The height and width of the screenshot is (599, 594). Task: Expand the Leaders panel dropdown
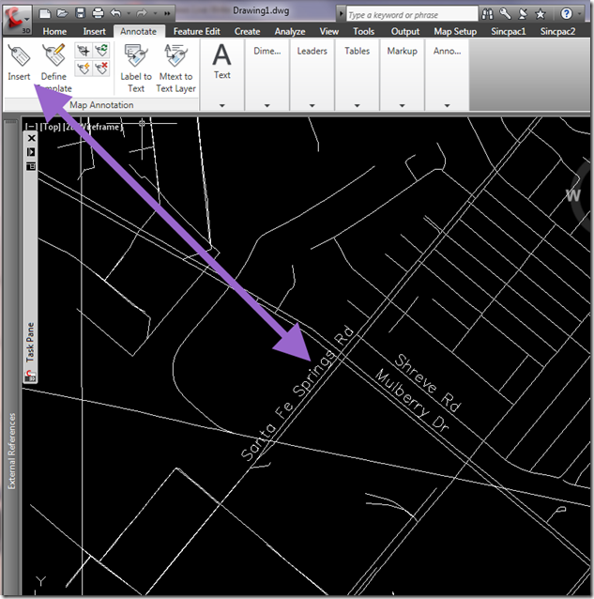tap(312, 105)
